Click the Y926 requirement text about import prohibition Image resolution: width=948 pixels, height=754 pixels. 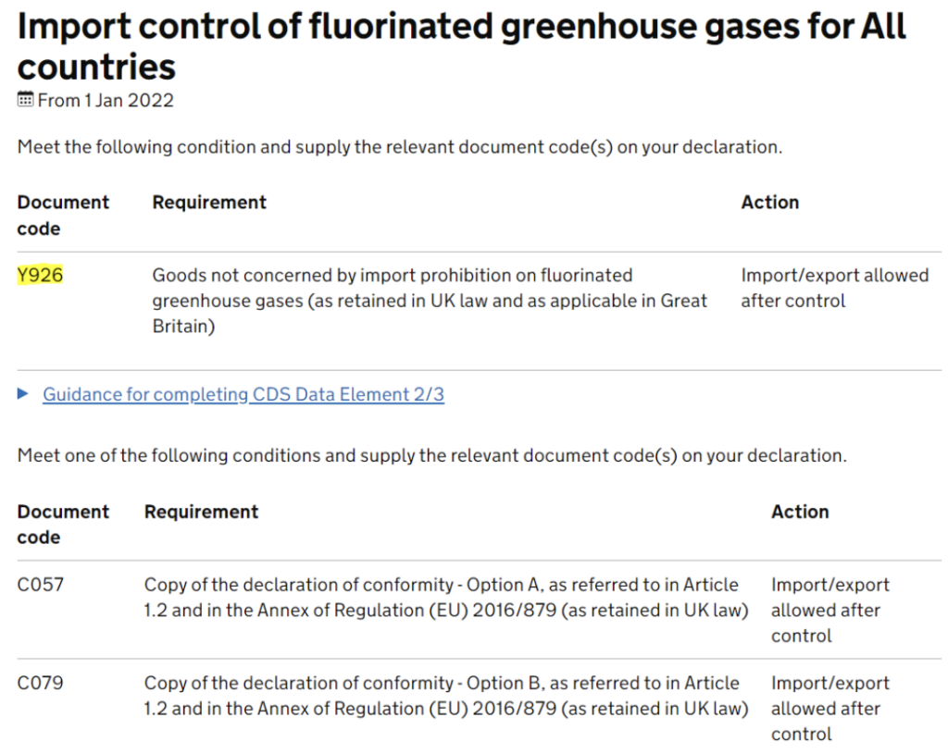pyautogui.click(x=430, y=301)
